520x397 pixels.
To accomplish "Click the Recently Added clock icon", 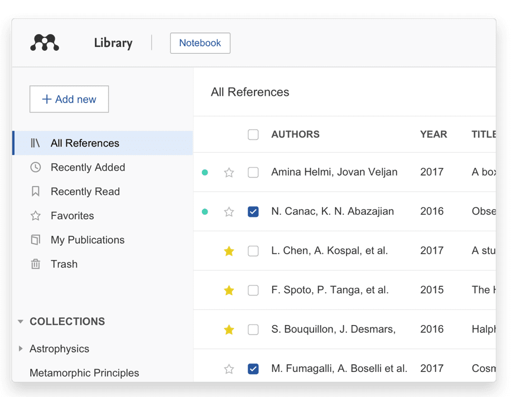I will (x=36, y=167).
